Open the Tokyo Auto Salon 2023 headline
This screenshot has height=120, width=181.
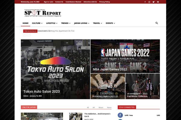tap(42, 91)
